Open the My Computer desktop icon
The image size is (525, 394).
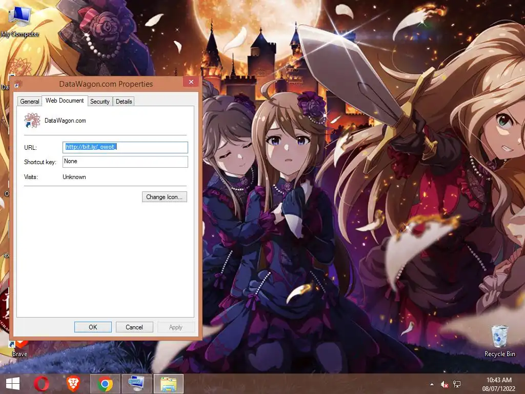[20, 21]
